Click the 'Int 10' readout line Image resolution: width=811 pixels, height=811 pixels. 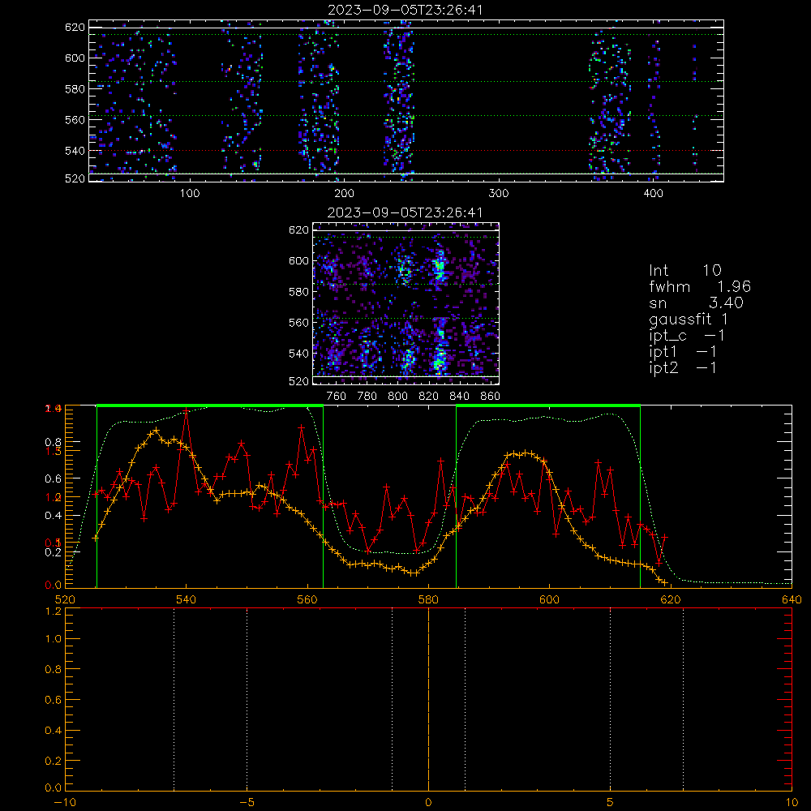[684, 270]
